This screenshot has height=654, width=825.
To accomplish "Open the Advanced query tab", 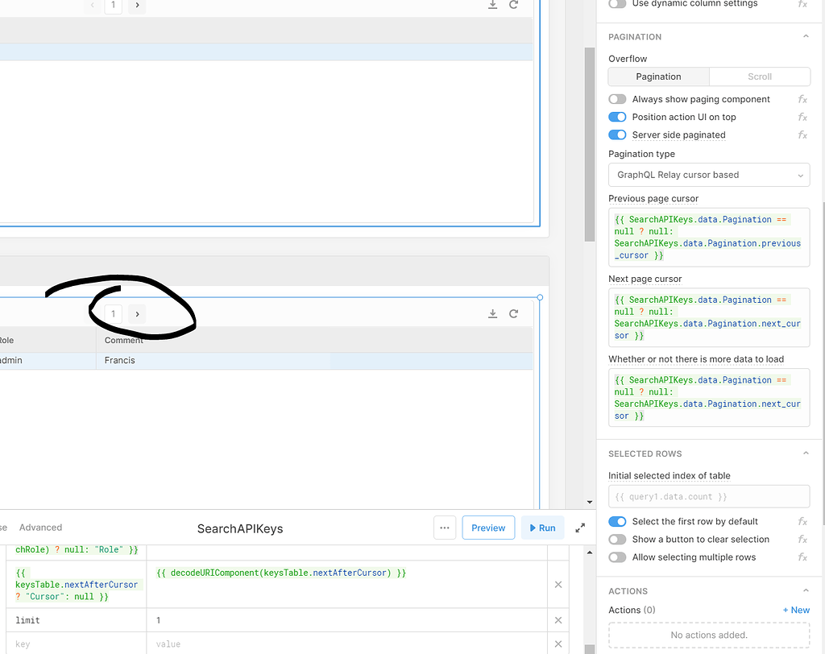I will point(40,528).
